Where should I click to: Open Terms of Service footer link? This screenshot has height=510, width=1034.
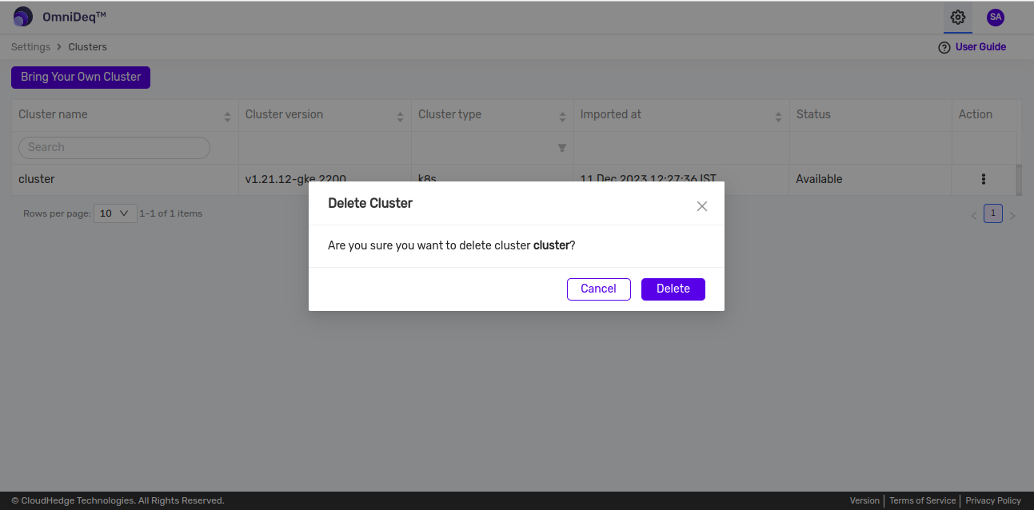coord(922,500)
